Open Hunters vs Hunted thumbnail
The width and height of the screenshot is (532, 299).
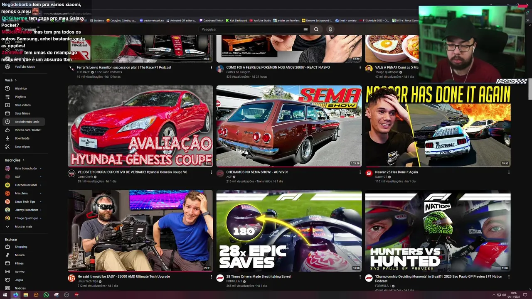[x=438, y=231]
